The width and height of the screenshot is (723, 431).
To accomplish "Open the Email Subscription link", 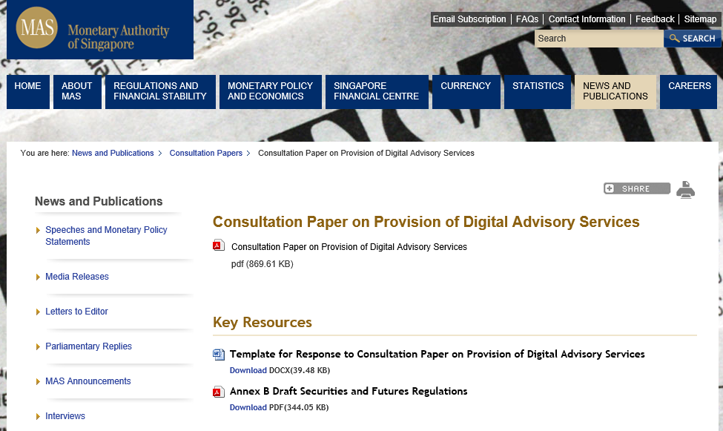I will 469,19.
